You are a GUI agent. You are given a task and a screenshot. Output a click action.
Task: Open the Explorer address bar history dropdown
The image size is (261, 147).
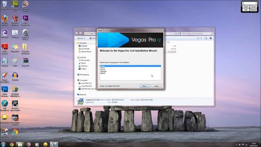175,33
